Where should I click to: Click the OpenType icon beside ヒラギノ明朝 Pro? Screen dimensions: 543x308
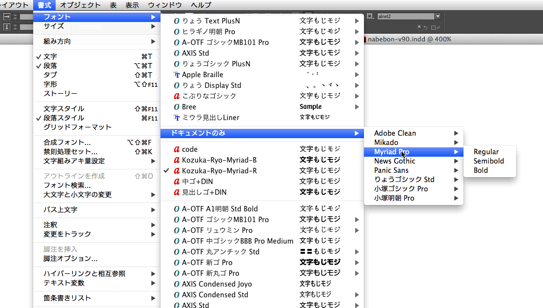[x=177, y=32]
